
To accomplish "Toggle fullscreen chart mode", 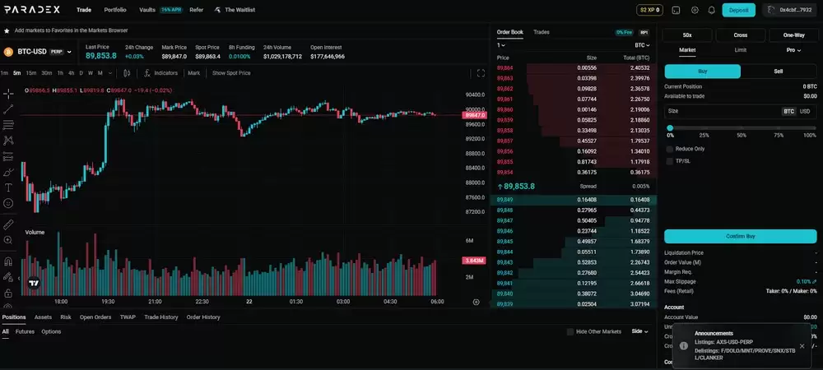I will coord(481,73).
